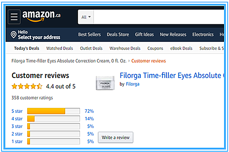Viewport: 229px width, 152px height.
Task: Switch to Watched Deals tab
Action: tap(59, 49)
